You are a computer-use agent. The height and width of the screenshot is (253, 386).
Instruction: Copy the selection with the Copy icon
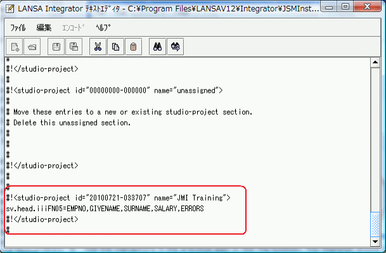(116, 46)
